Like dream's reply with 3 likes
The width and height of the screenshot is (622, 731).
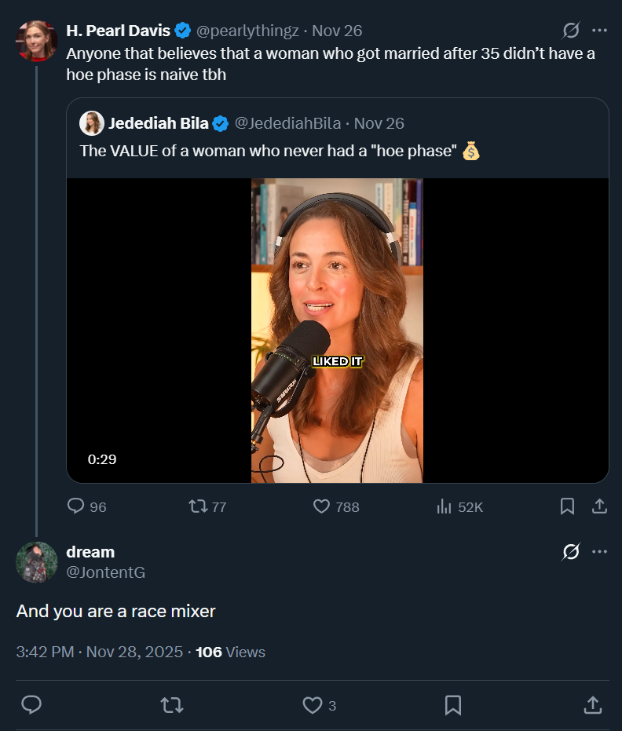(313, 705)
